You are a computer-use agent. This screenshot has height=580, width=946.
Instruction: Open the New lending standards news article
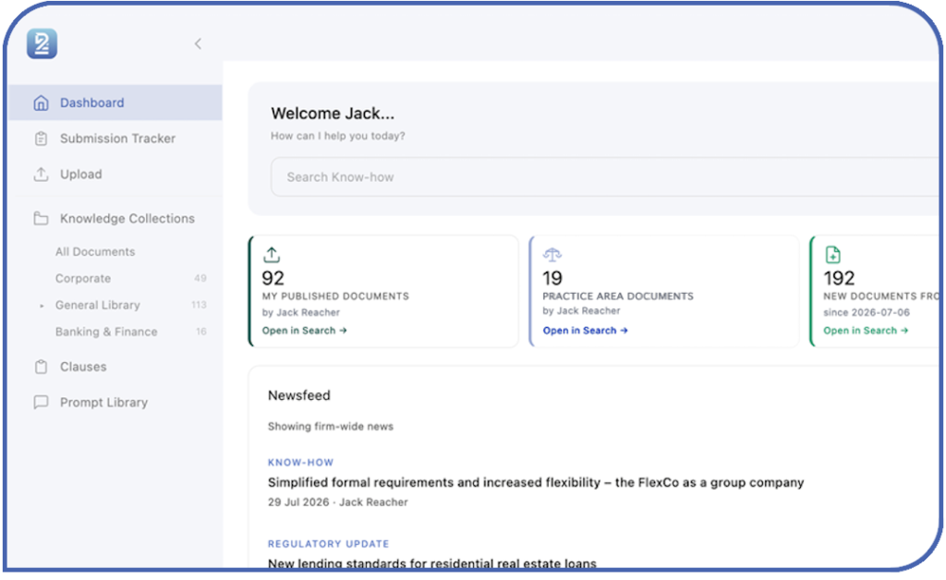coord(432,563)
